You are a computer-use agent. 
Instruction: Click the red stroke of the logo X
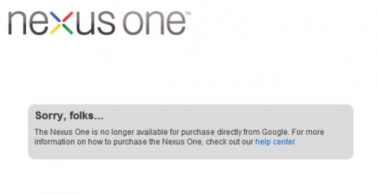68,17
